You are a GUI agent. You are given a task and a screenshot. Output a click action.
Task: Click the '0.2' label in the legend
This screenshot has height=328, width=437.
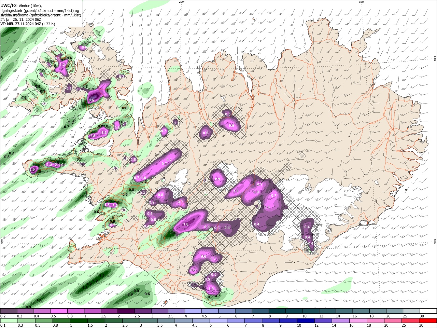pos(3,316)
